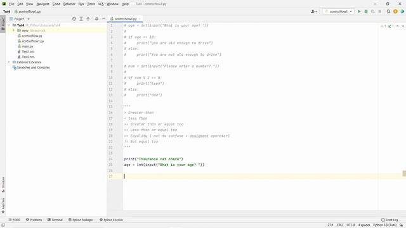
Task: Open the VCS menu
Action: point(101,4)
